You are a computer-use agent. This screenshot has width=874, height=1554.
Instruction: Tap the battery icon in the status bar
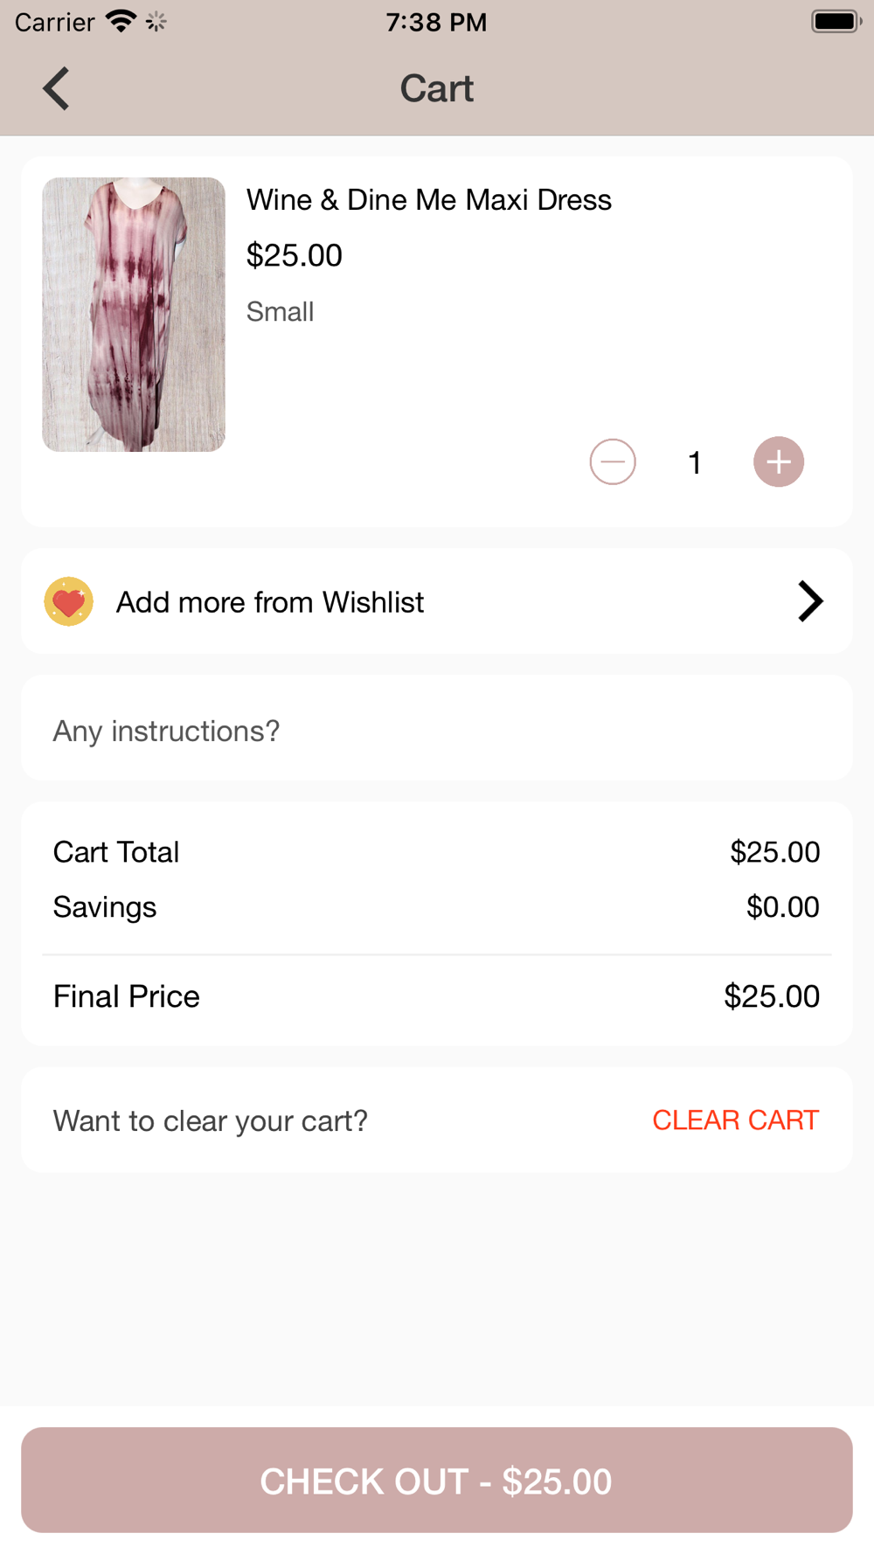click(836, 21)
